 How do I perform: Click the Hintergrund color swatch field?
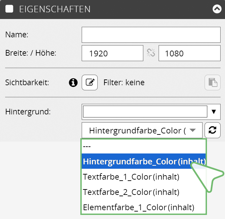tap(145, 111)
